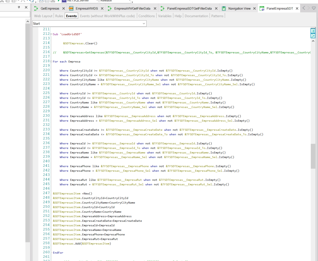Click '&SDTEmpresas.Clear()' on line 214
Image resolution: width=318 pixels, height=261 pixels.
80,43
